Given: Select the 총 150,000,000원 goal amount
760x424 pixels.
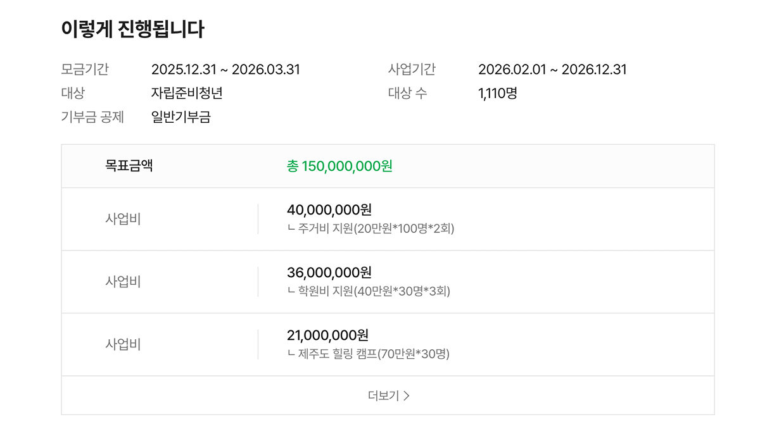Looking at the screenshot, I should point(339,166).
